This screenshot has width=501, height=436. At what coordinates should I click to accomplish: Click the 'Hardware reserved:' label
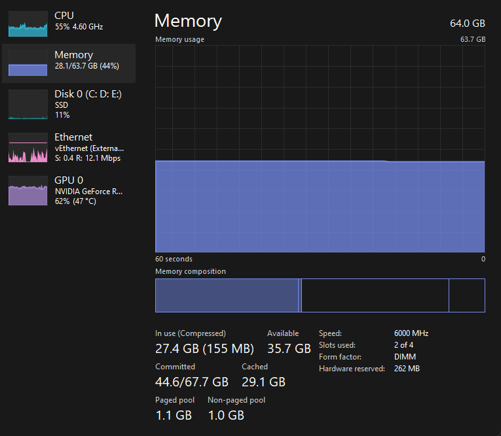point(352,369)
